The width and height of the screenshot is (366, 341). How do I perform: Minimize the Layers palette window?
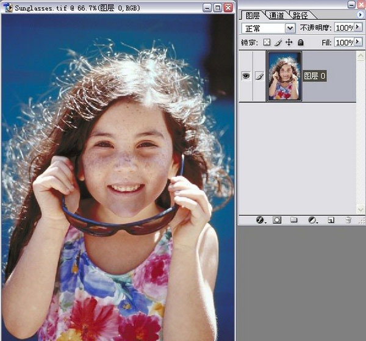click(x=351, y=4)
